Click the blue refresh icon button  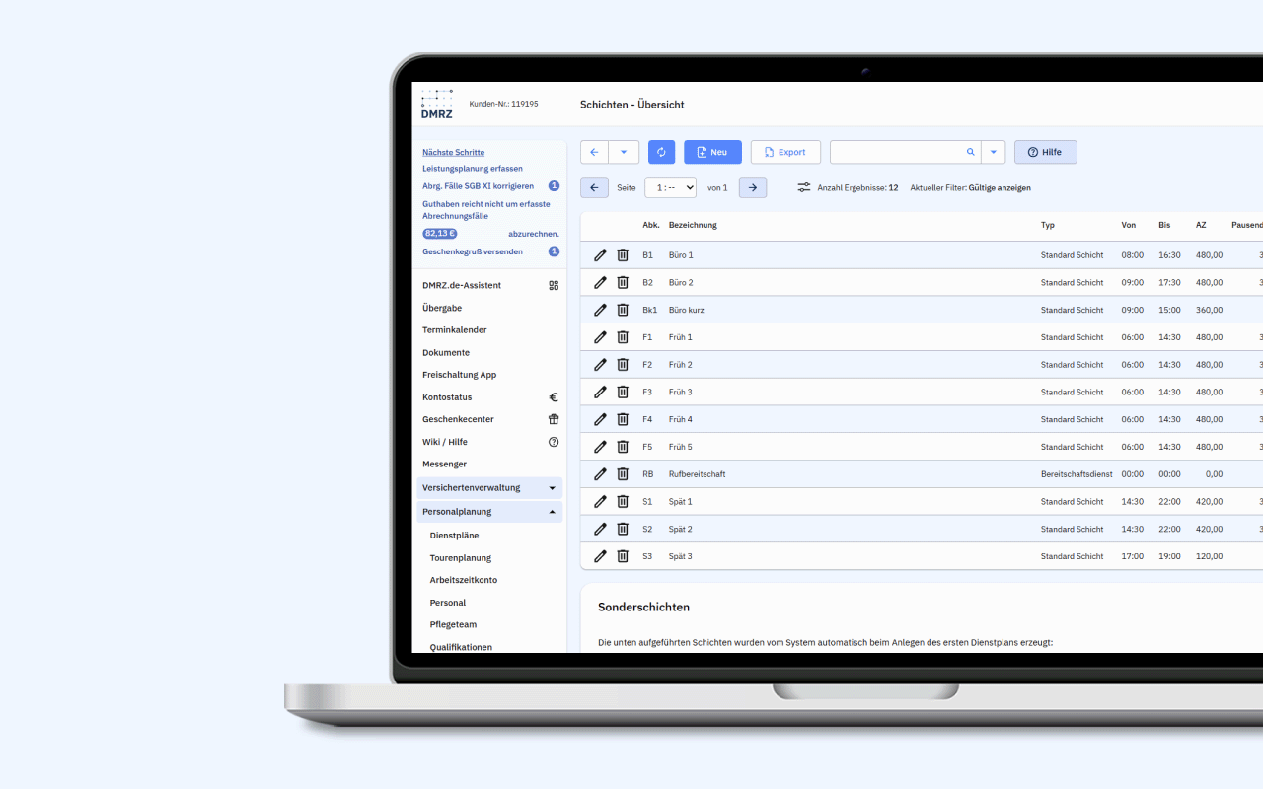coord(661,152)
